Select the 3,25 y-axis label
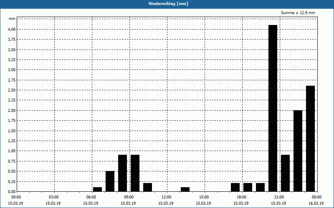 (12, 60)
